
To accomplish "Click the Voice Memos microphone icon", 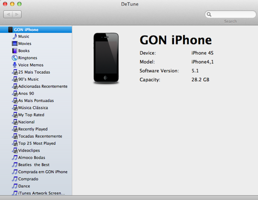I will [14, 65].
